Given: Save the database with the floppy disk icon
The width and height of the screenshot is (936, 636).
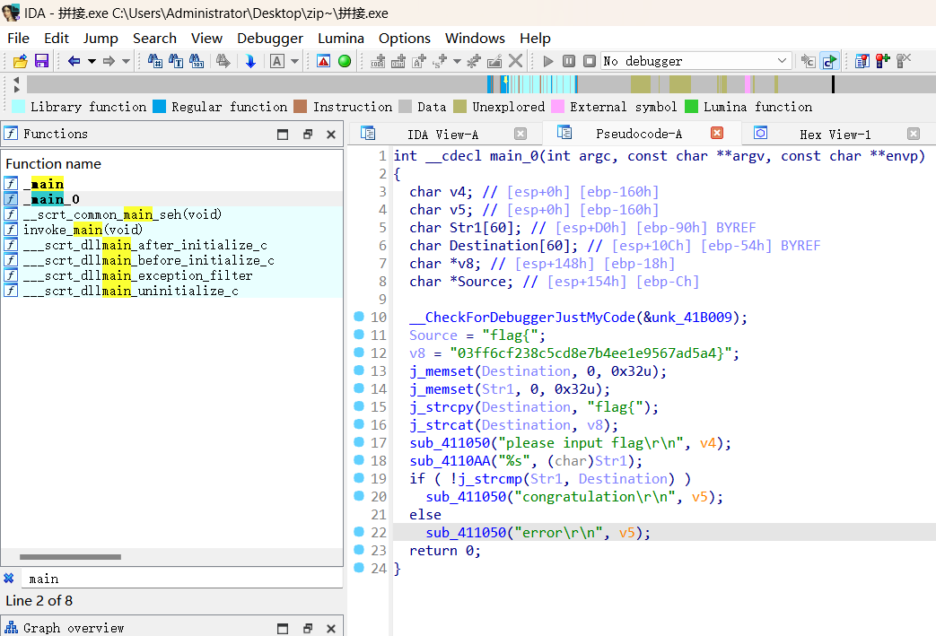Looking at the screenshot, I should [41, 61].
